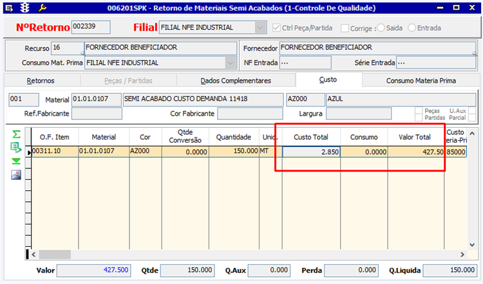The height and width of the screenshot is (284, 483).
Task: Check the Parcial checkbox
Action: (472, 118)
